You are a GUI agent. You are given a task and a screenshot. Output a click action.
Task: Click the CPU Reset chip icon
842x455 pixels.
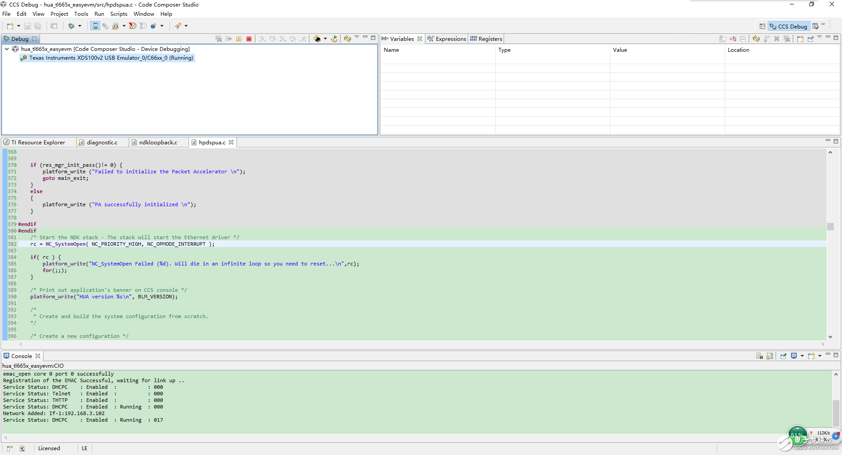click(317, 39)
